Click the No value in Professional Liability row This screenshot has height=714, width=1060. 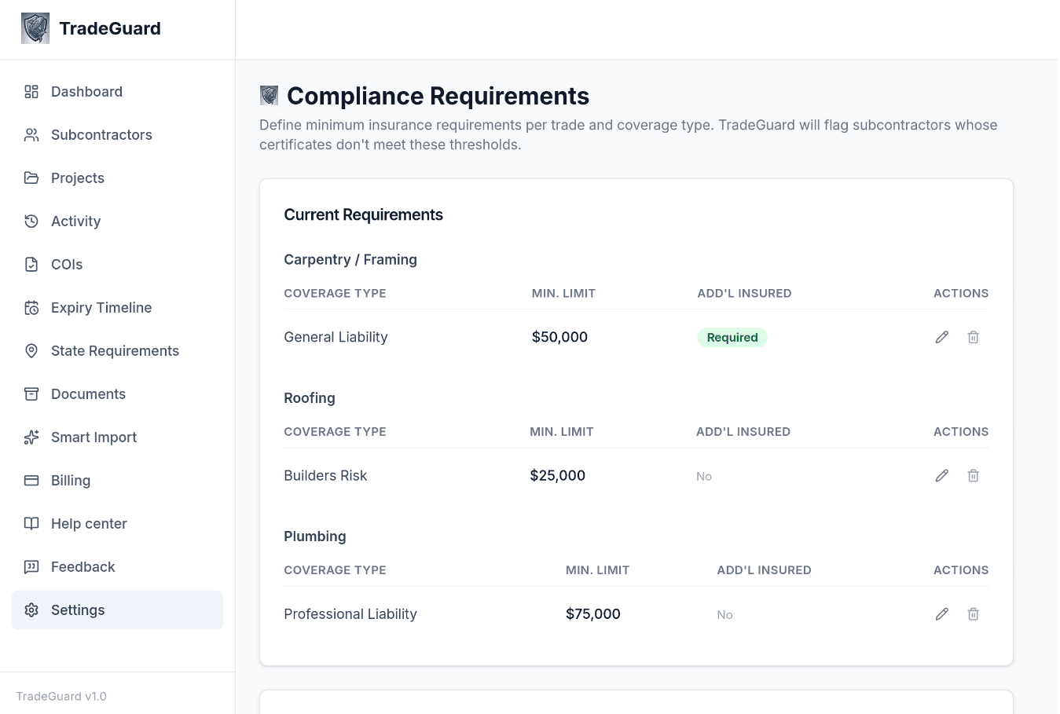coord(724,615)
